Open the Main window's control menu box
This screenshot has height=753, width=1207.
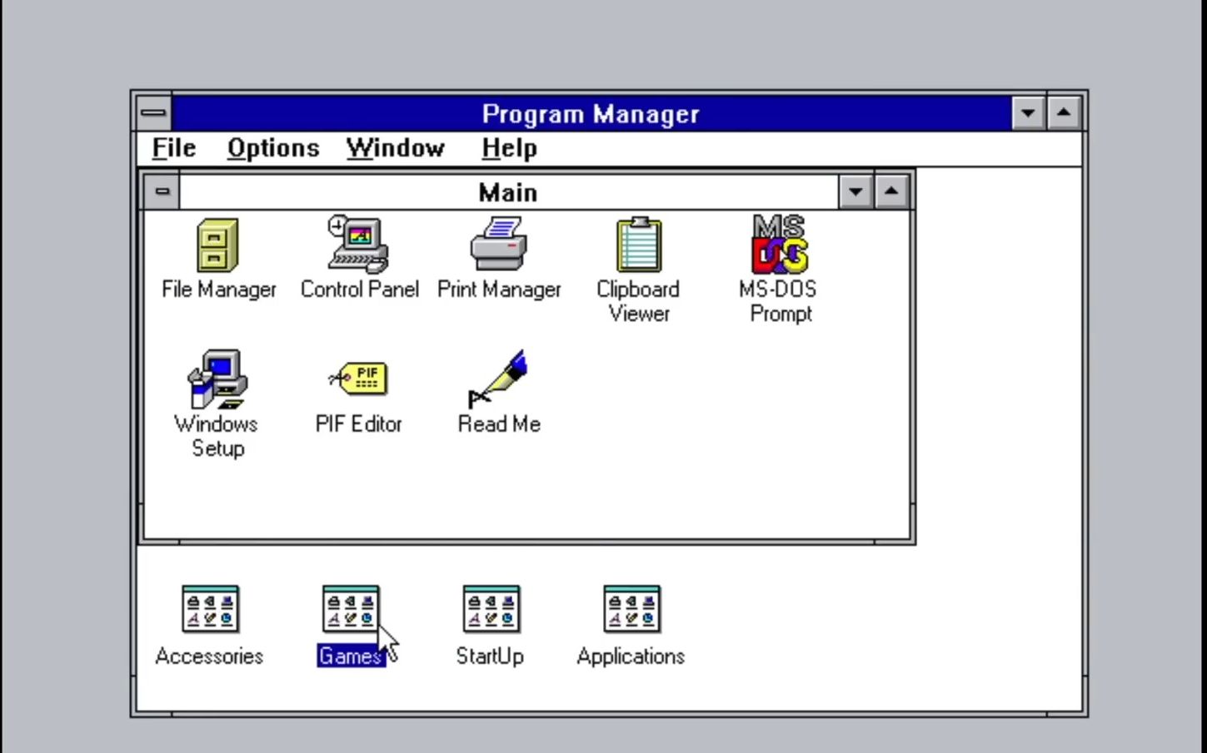click(162, 192)
